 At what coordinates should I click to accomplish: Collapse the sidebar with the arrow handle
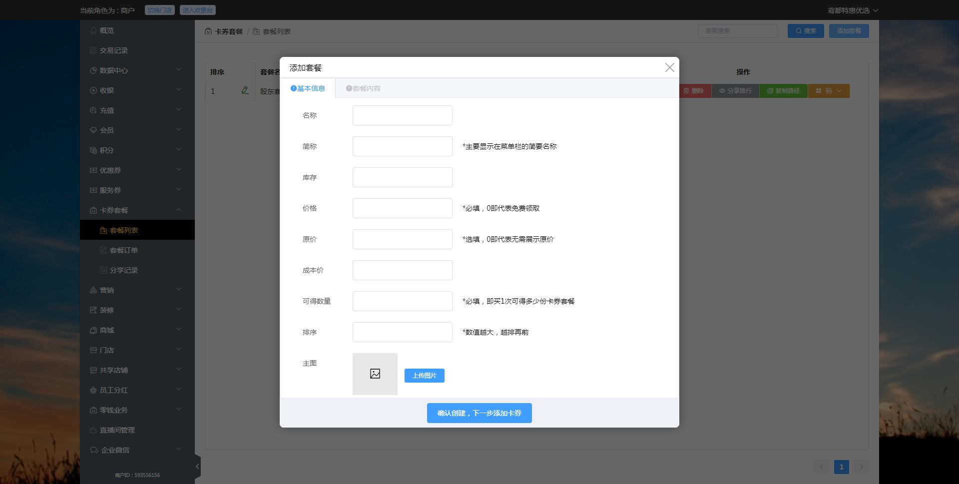pos(198,467)
